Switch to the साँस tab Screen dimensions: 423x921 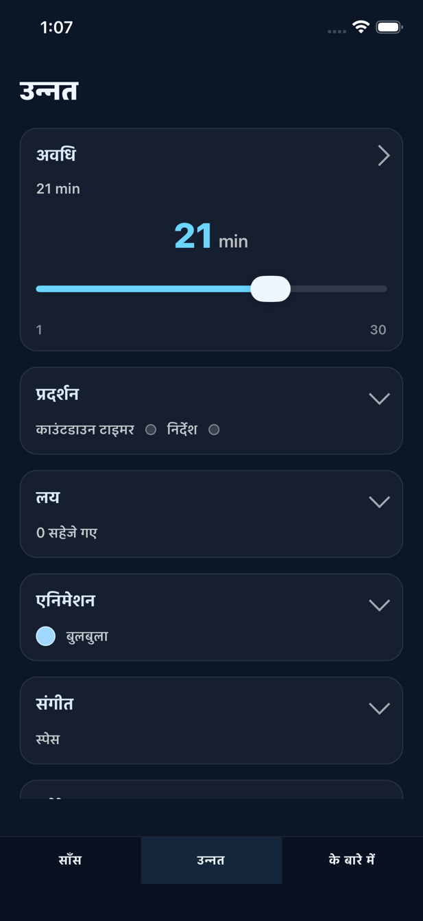click(x=70, y=860)
